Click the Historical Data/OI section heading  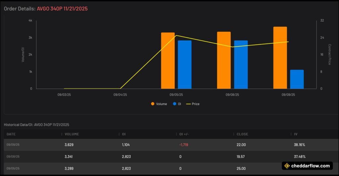[36, 125]
